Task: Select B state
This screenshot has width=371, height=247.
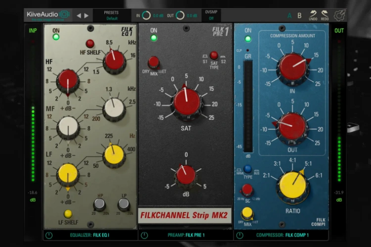Action: click(299, 16)
